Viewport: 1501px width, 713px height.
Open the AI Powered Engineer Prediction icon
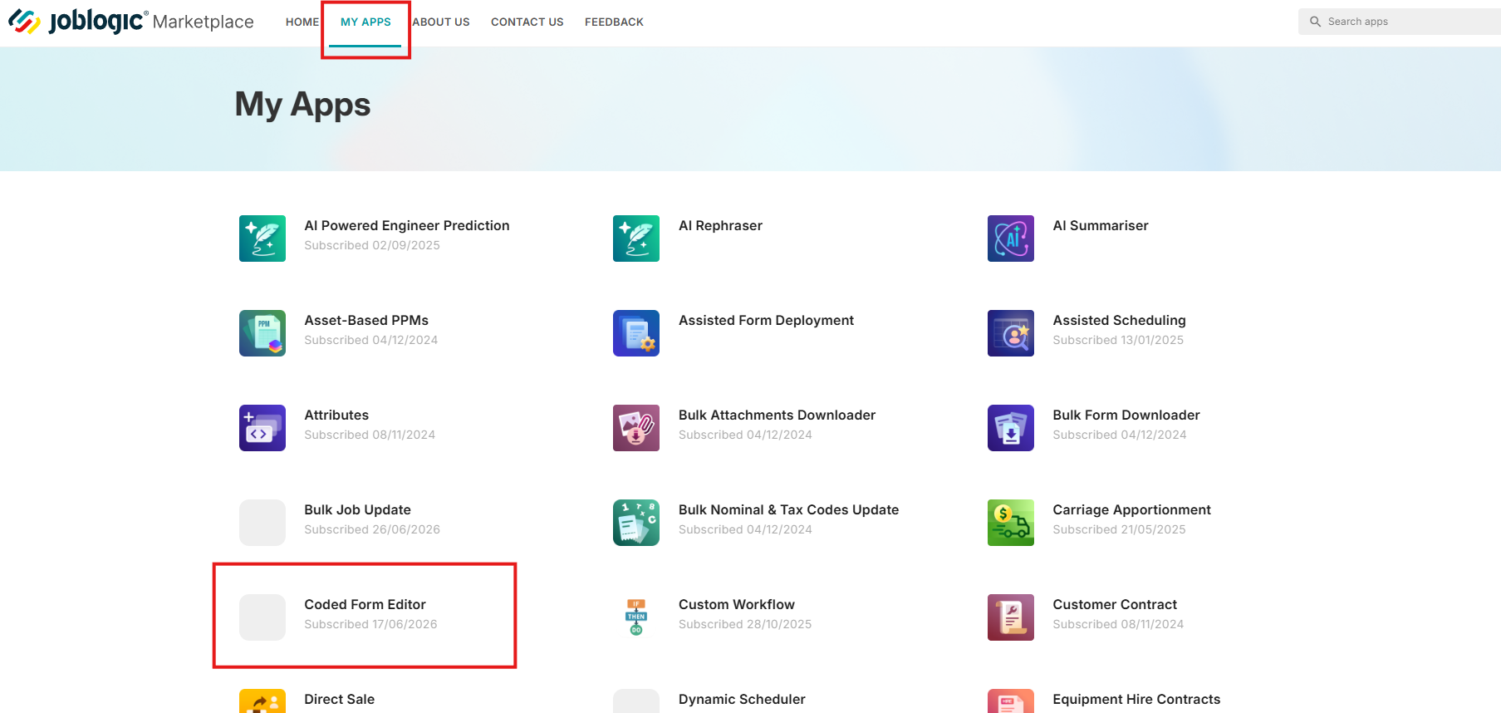click(x=262, y=238)
